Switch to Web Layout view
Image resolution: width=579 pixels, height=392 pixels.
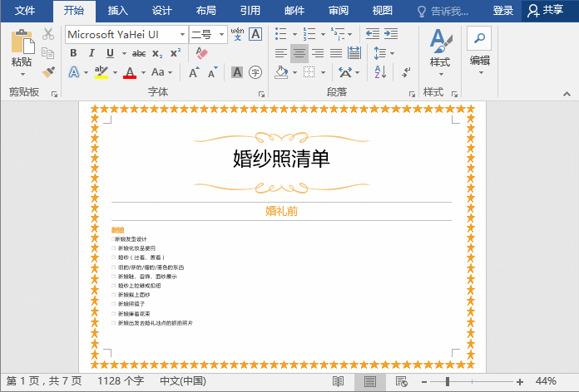pyautogui.click(x=401, y=381)
